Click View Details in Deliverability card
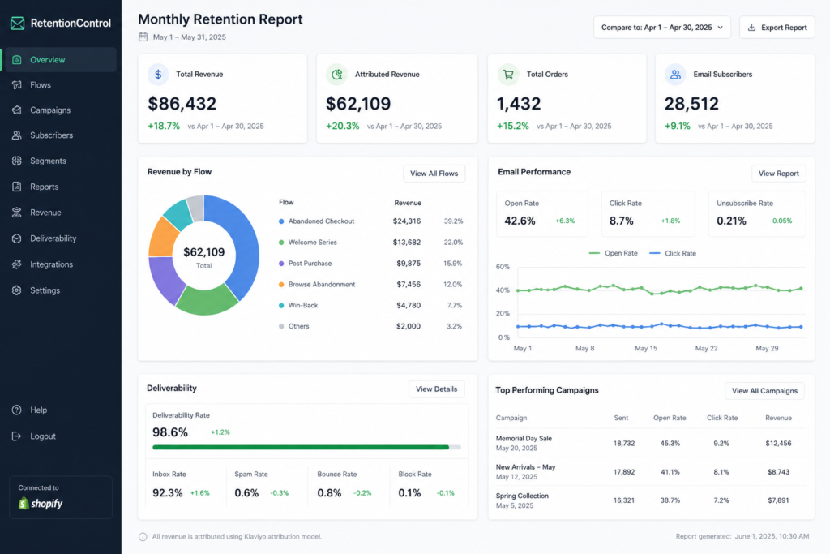 click(x=436, y=389)
